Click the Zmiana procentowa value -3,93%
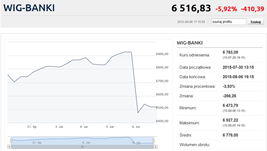Viewport: 267px width, 151px height. [229, 86]
